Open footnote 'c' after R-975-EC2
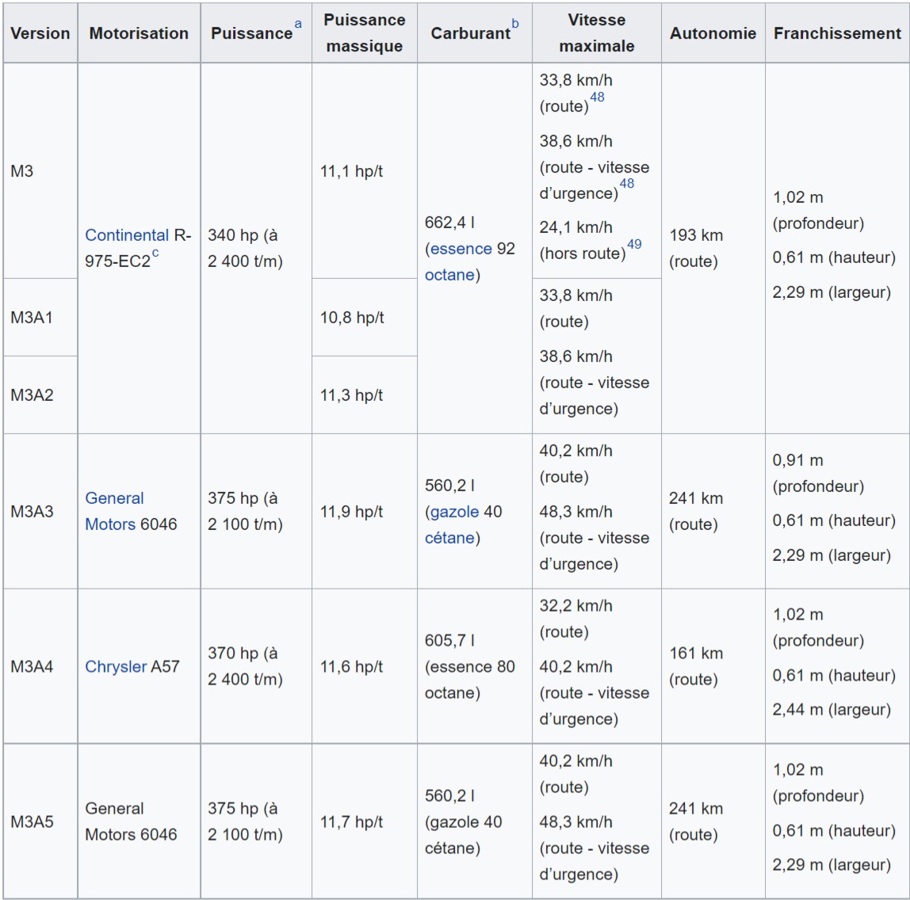Screen dimensions: 910x900 155,254
